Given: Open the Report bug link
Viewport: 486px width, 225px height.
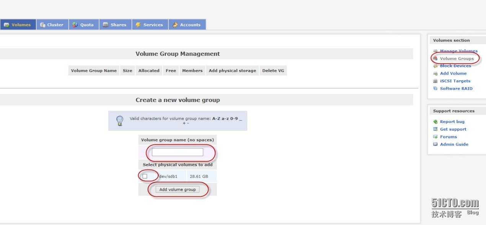Looking at the screenshot, I should 452,121.
